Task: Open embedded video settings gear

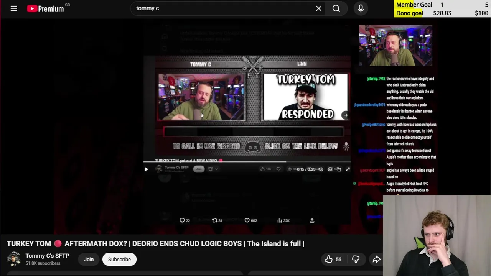Action: tap(330, 169)
